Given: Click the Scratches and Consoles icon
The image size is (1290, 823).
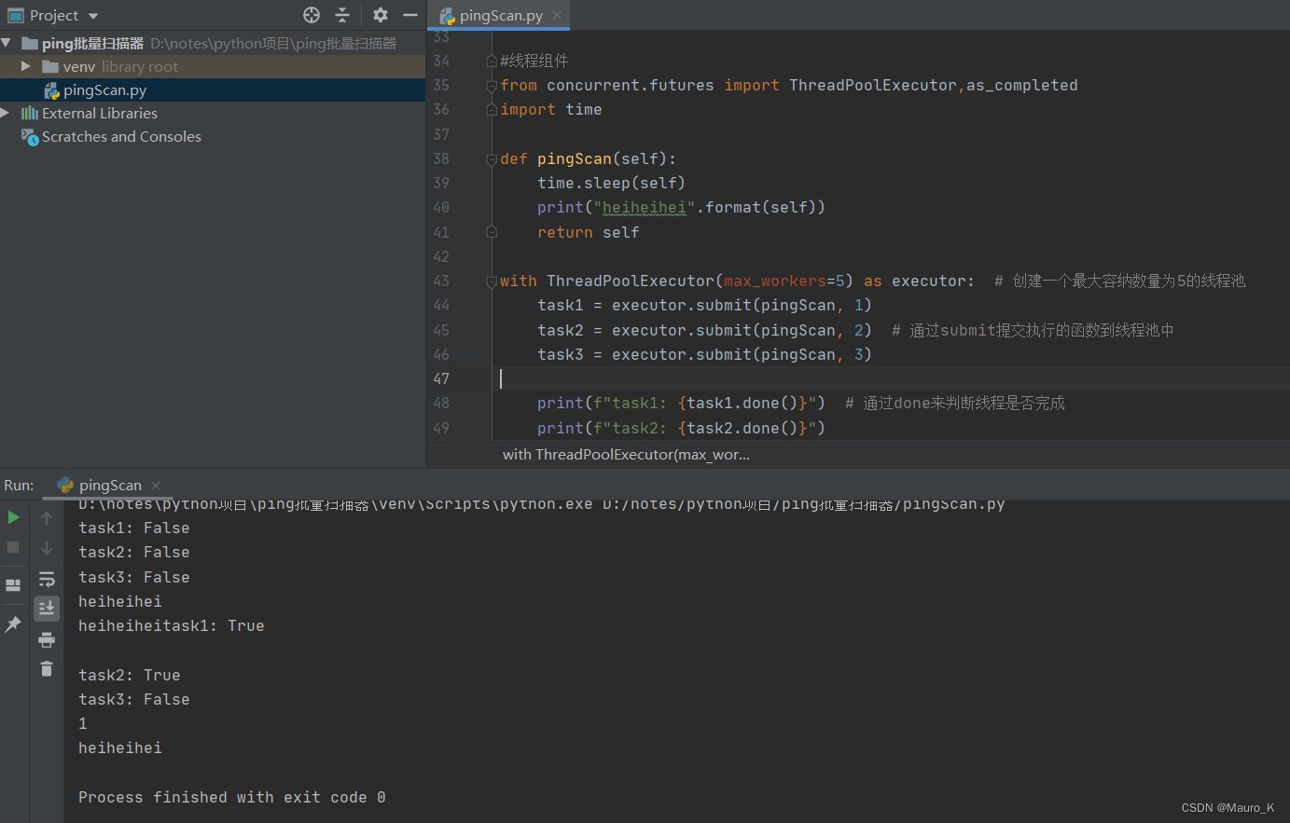Looking at the screenshot, I should click(x=30, y=136).
